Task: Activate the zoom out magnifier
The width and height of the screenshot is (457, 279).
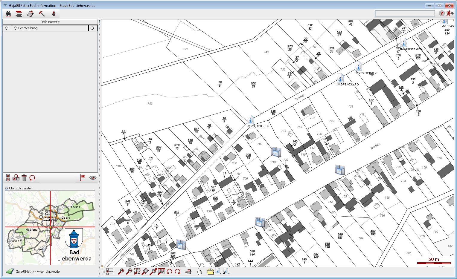Action: [129, 272]
